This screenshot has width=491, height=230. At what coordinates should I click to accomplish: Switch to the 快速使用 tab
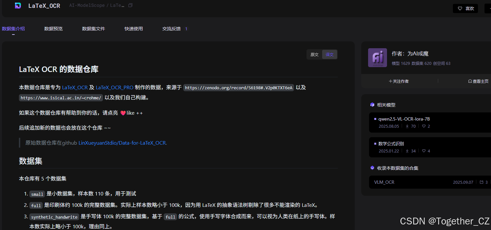pos(133,29)
